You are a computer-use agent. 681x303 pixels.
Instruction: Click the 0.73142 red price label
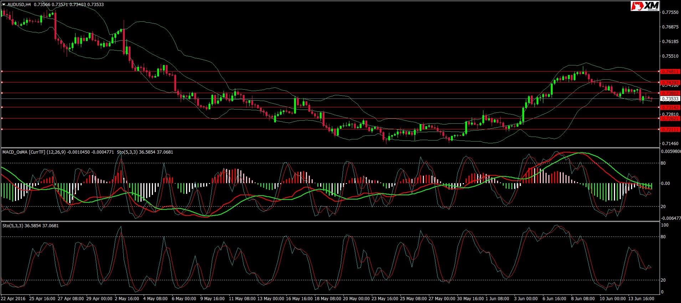click(670, 107)
